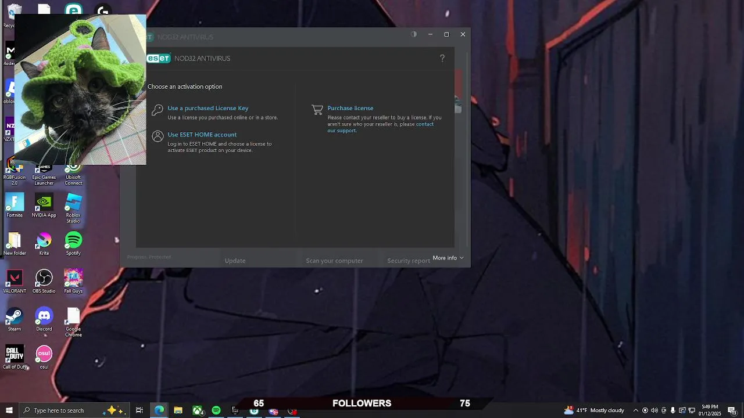Viewport: 744px width, 418px height.
Task: Open Xbox app from taskbar
Action: coord(198,410)
